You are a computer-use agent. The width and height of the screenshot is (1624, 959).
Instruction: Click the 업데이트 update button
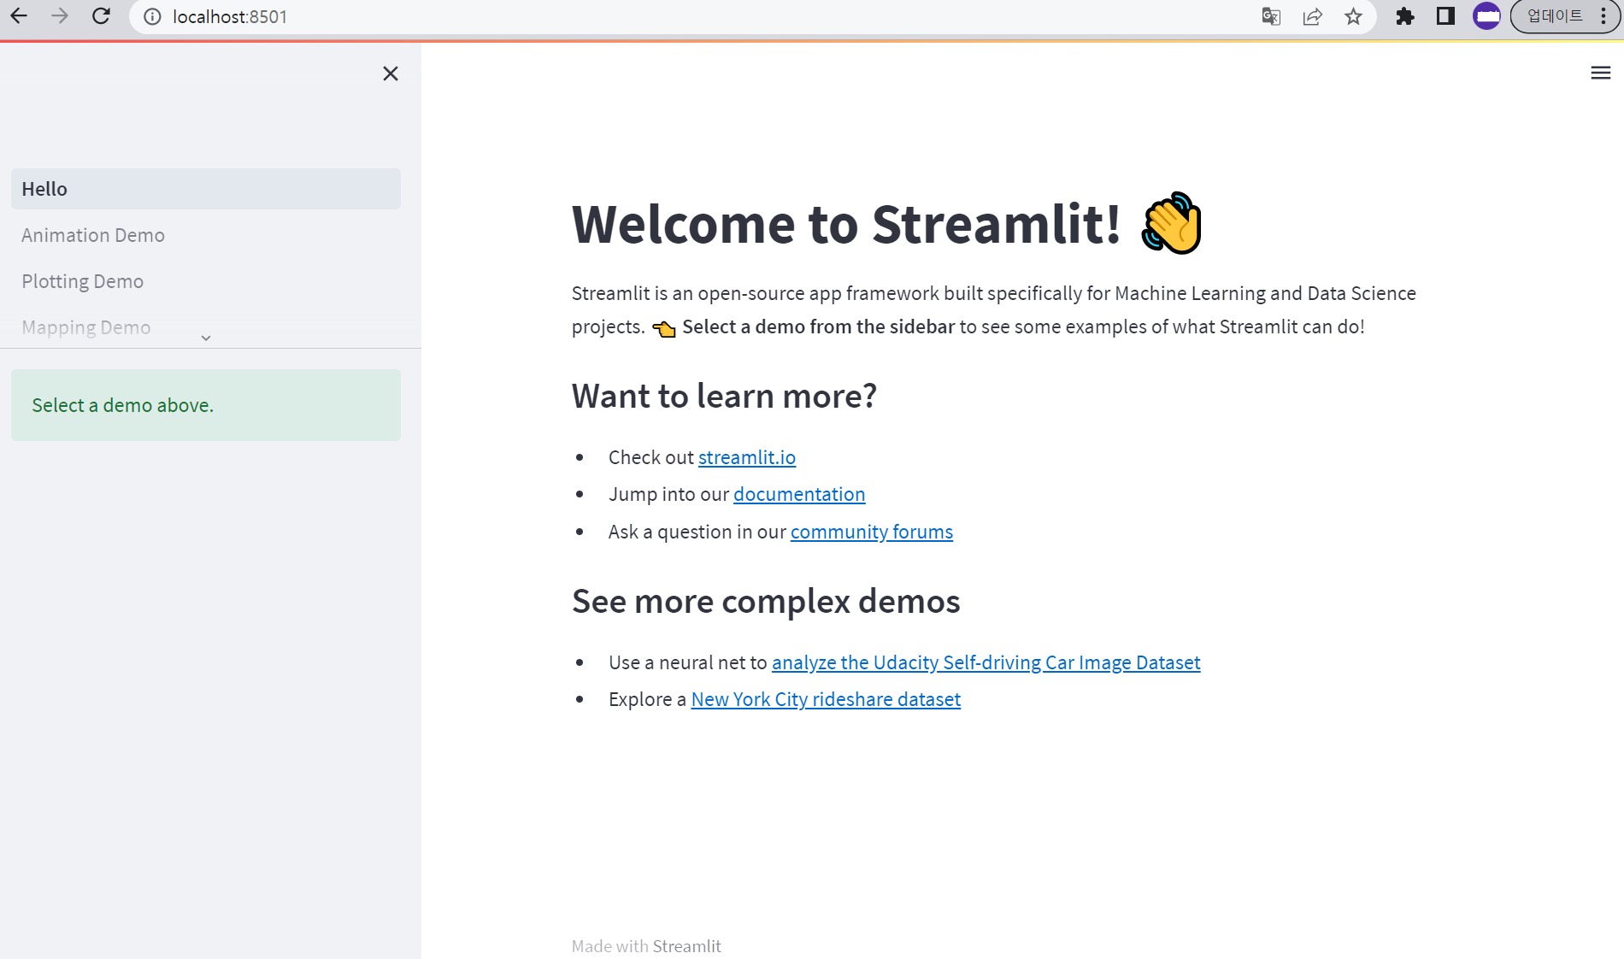coord(1555,16)
